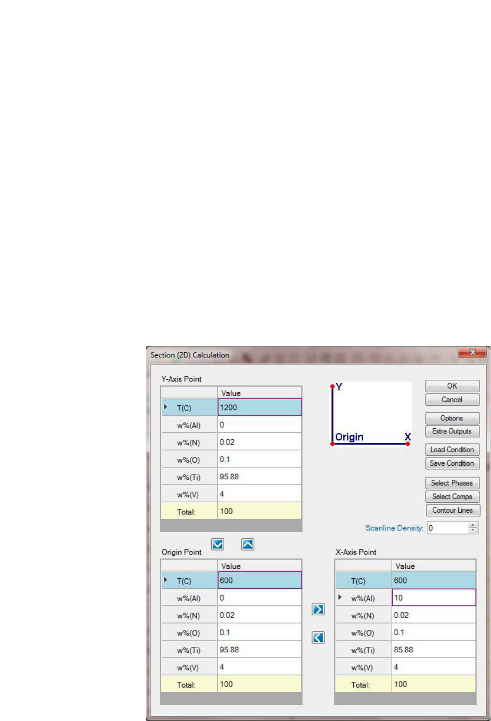The image size is (491, 721).
Task: Open Extra Outputs settings
Action: point(452,431)
